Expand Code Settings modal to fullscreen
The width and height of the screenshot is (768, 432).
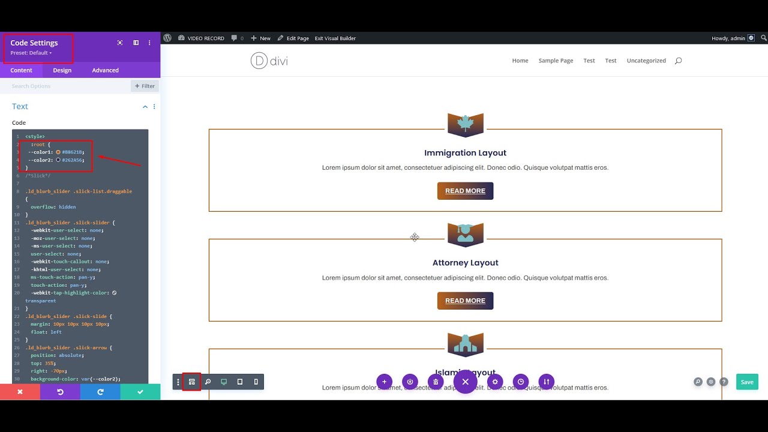(120, 43)
